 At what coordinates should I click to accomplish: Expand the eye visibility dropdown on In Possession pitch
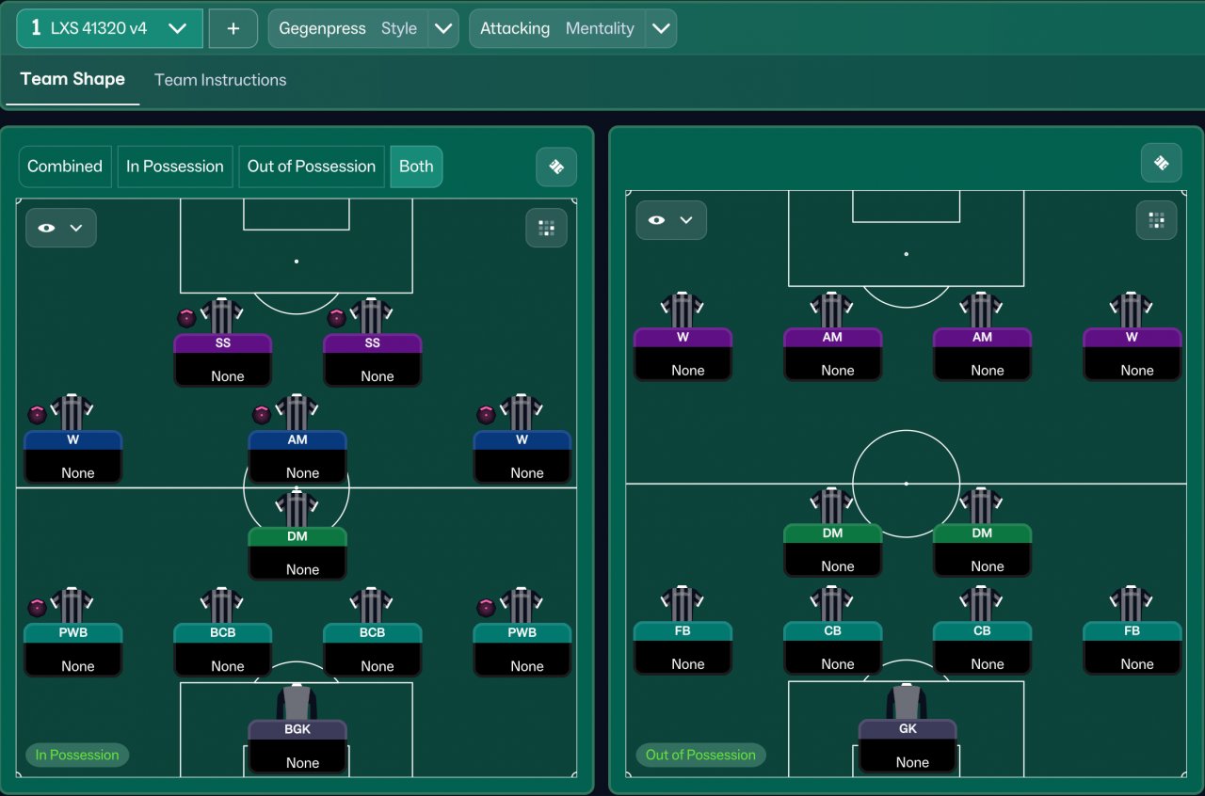tap(61, 228)
